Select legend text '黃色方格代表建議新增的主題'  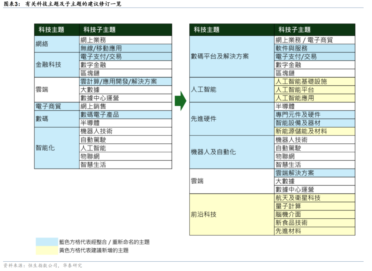pos(94,250)
